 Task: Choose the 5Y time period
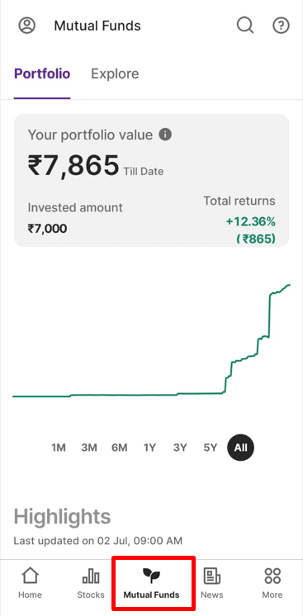click(x=211, y=448)
